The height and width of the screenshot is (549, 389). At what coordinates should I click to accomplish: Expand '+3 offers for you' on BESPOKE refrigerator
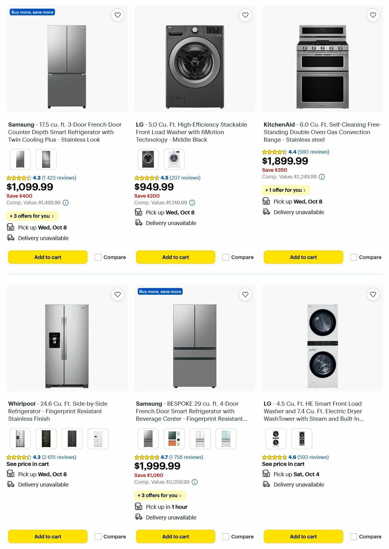160,495
